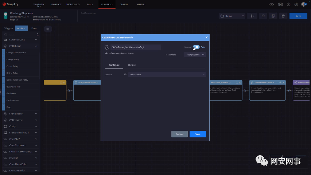
Task: Expand the CaServiceDesk action group
Action: (36, 40)
